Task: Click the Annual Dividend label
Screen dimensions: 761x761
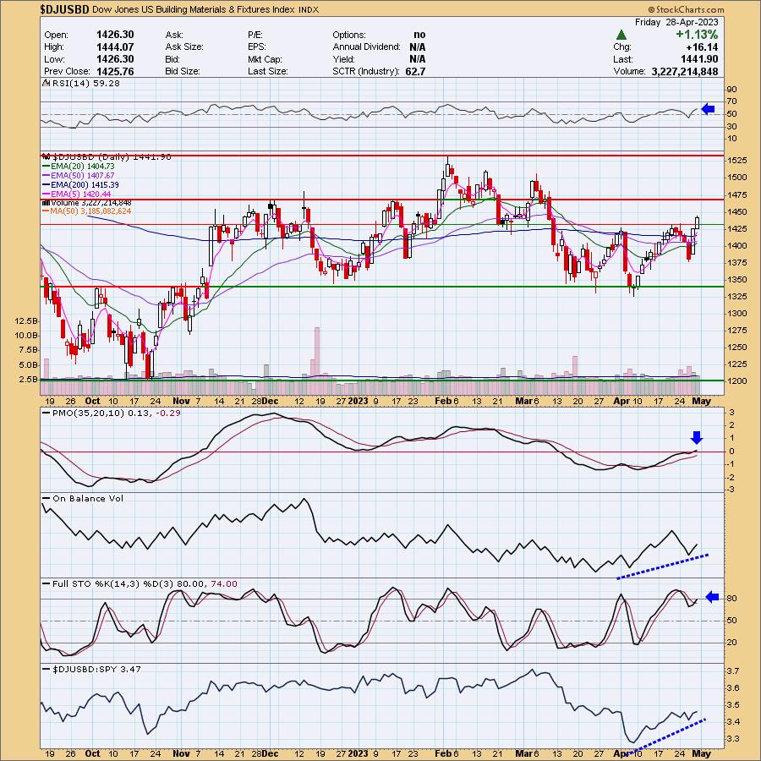Action: pyautogui.click(x=366, y=47)
